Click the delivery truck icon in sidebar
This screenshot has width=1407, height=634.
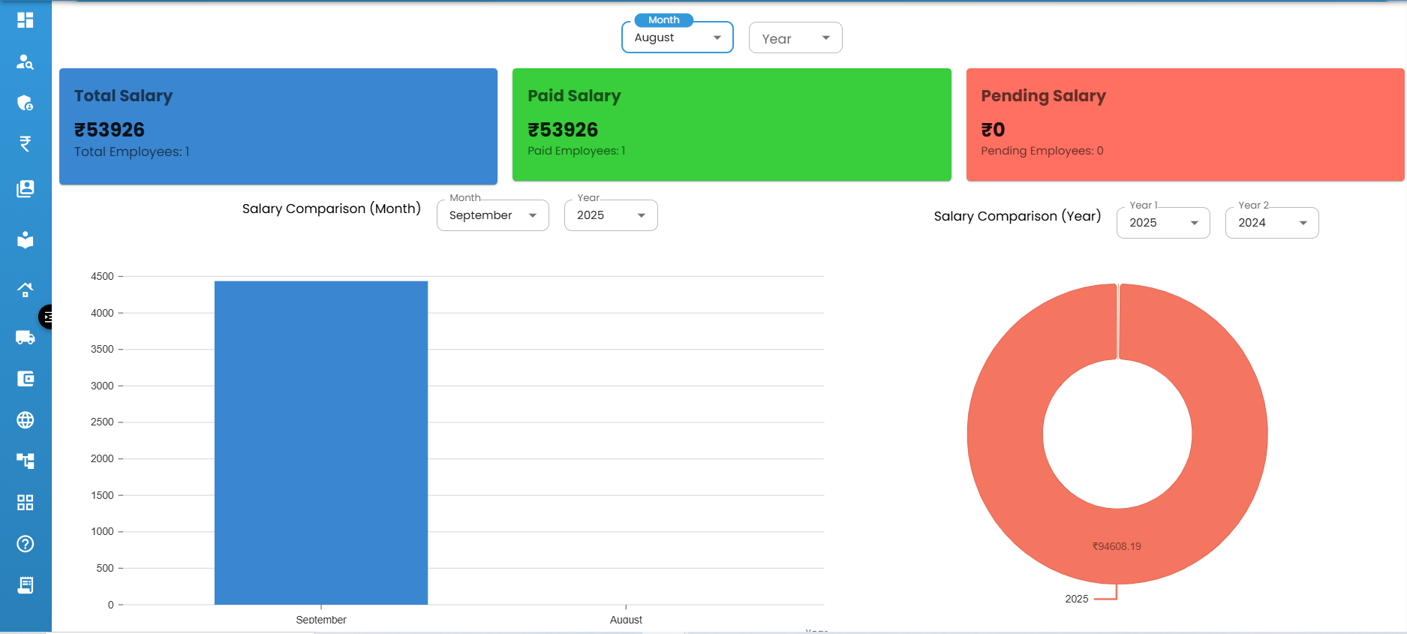pyautogui.click(x=26, y=338)
